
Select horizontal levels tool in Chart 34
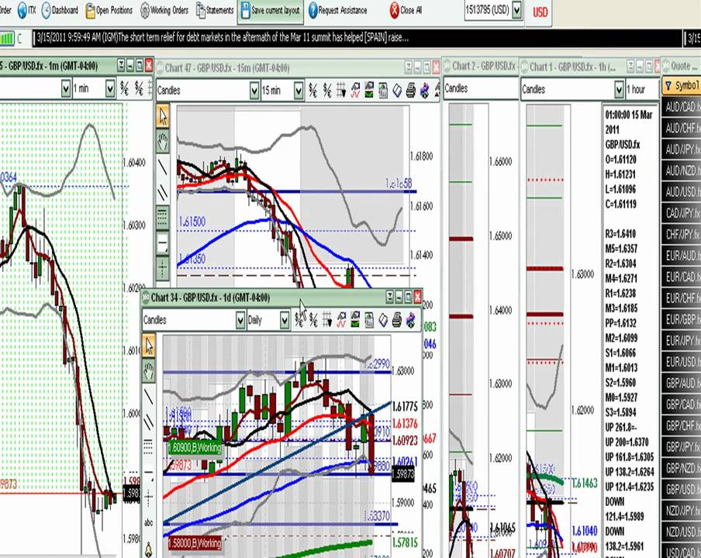pyautogui.click(x=148, y=446)
